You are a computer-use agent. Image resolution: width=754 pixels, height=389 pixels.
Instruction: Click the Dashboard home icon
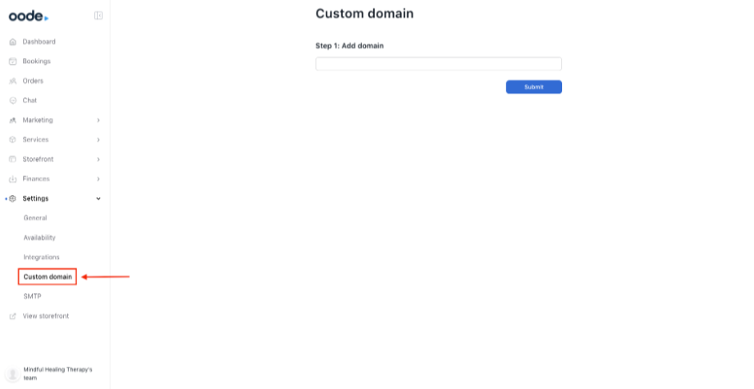[12, 42]
